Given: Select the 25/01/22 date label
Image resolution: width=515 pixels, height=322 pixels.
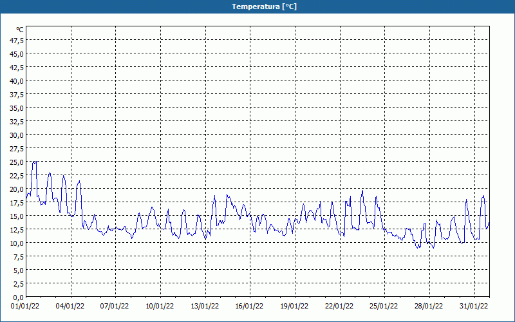Looking at the screenshot, I should click(384, 307).
